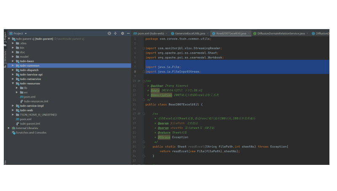This screenshot has width=337, height=191.
Task: Close the DiffusionDomainRelationService.java tab
Action: pos(308,33)
